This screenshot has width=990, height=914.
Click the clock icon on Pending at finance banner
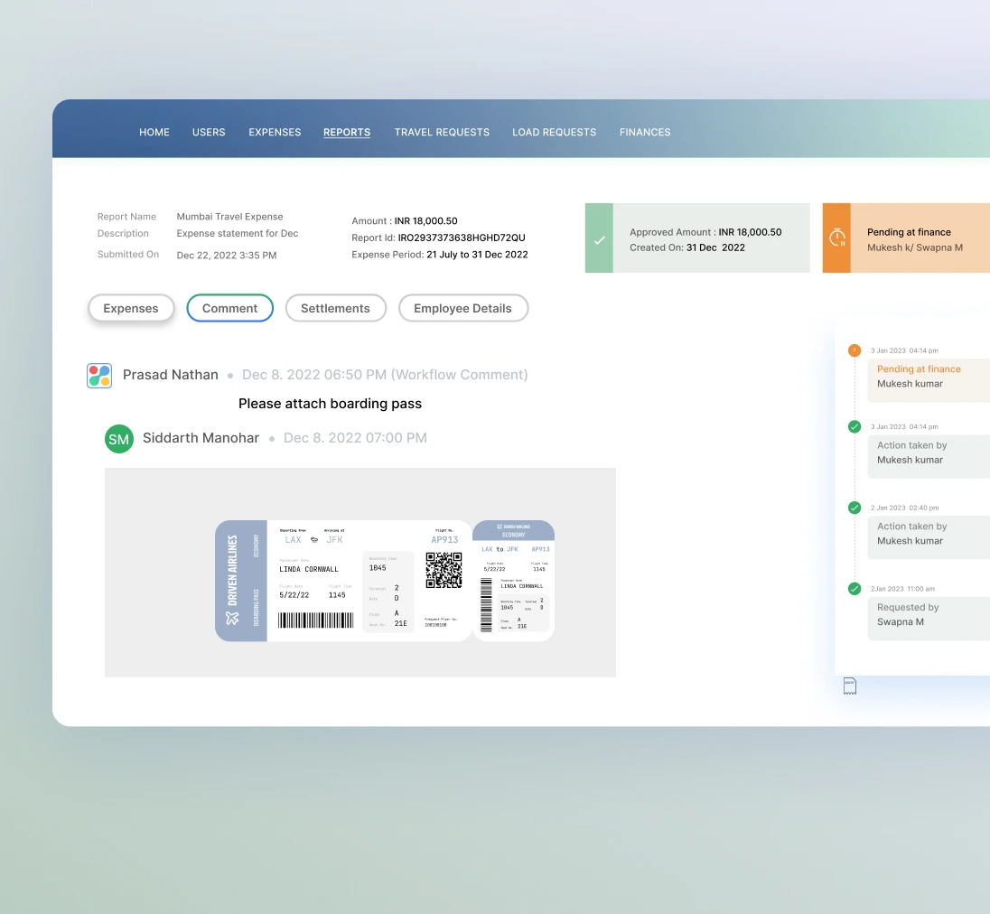click(x=838, y=238)
